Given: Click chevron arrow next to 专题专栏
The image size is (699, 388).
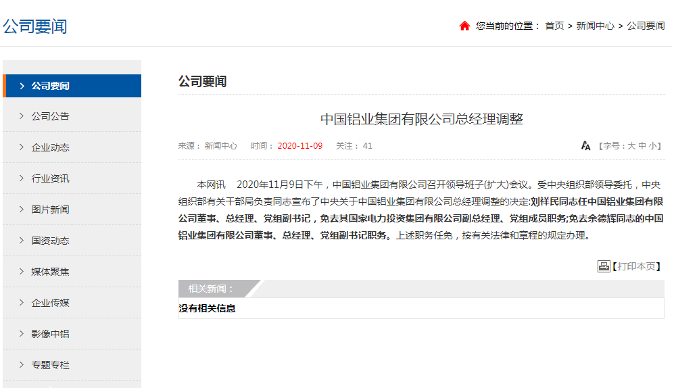Looking at the screenshot, I should pos(22,364).
